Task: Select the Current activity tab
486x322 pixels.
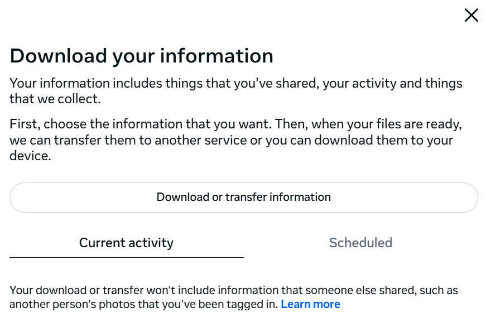Action: coord(126,243)
